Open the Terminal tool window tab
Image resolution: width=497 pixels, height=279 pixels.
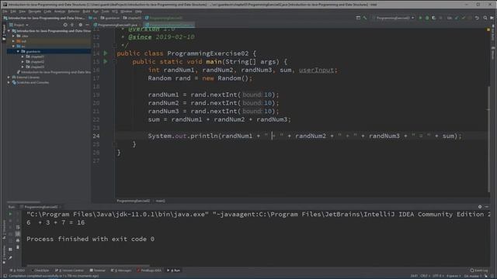coord(98,270)
